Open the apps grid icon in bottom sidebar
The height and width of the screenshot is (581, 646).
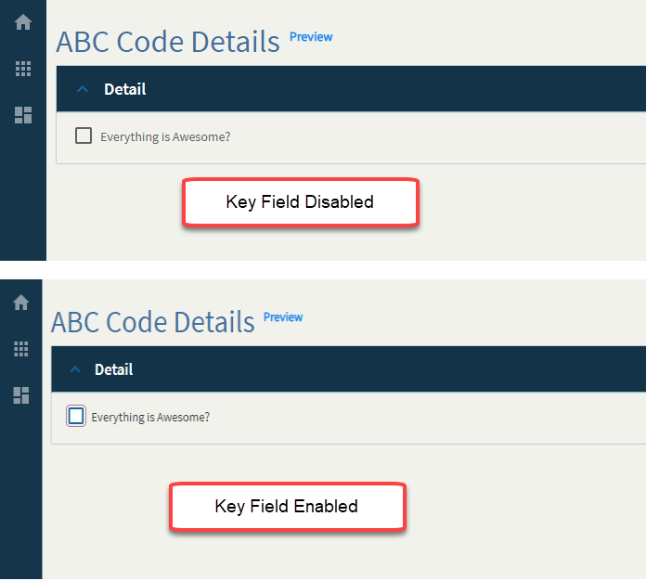21,349
